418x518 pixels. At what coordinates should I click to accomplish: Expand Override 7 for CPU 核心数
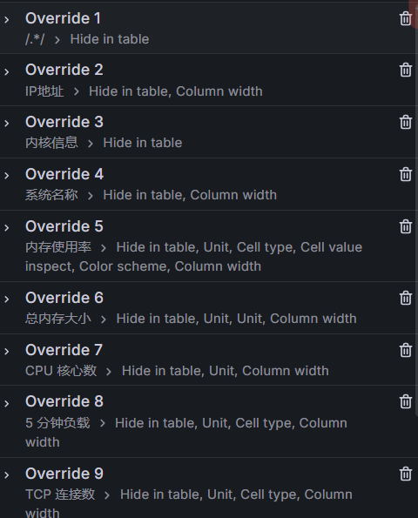pyautogui.click(x=7, y=351)
